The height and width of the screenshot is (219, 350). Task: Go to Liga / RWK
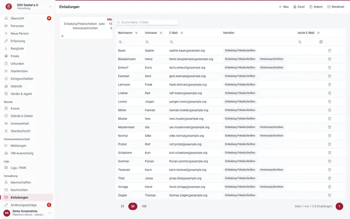pyautogui.click(x=27, y=168)
